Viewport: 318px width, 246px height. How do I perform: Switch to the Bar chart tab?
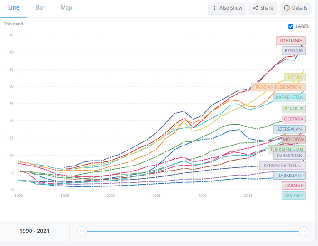[40, 8]
